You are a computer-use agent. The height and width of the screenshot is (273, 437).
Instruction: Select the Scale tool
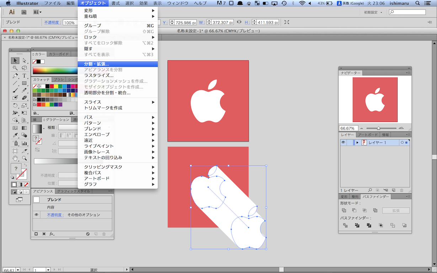click(x=24, y=105)
